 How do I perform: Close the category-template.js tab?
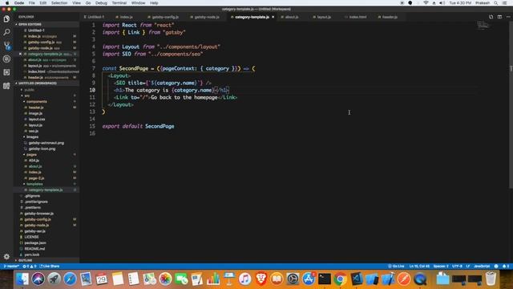273,17
